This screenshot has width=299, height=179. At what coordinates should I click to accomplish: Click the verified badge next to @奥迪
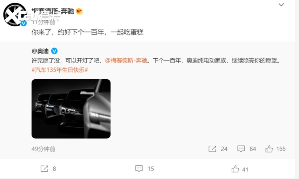(54, 51)
